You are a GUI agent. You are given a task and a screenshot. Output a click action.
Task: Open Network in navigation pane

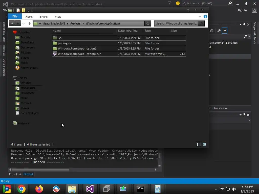pyautogui.click(x=24, y=123)
